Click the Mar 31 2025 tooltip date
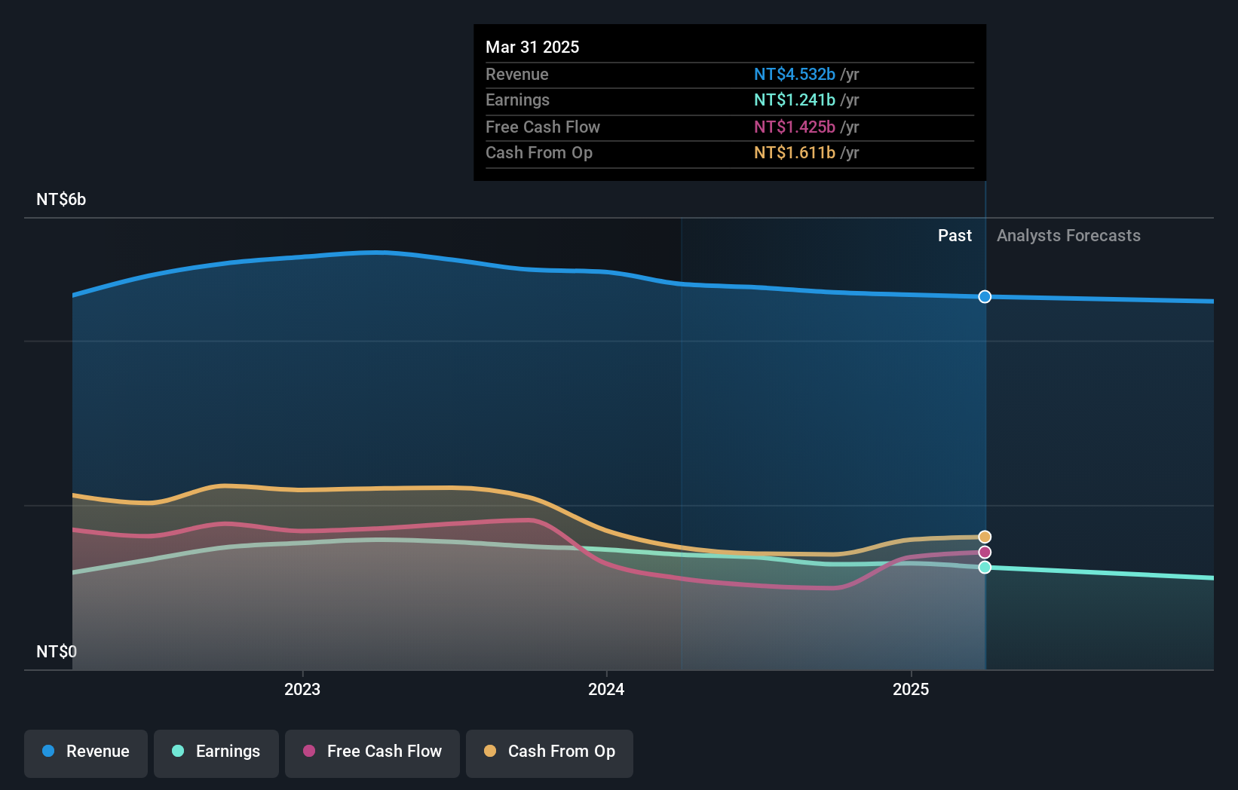This screenshot has width=1238, height=790. click(532, 47)
